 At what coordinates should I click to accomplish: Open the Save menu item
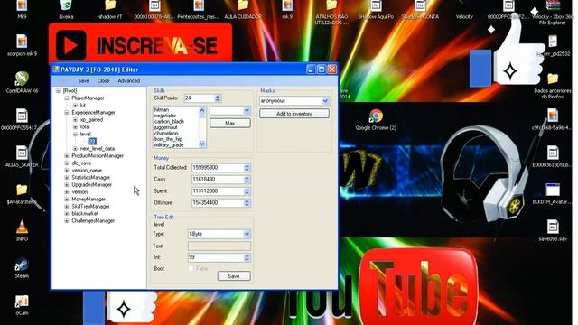[x=84, y=80]
